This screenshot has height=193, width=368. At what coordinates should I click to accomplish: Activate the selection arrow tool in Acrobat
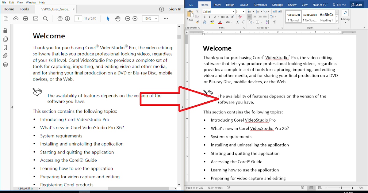pos(108,19)
